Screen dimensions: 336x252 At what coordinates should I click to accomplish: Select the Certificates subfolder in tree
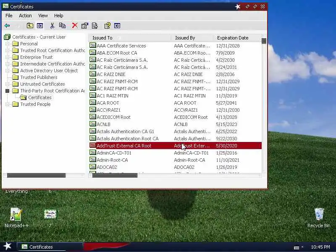40,97
